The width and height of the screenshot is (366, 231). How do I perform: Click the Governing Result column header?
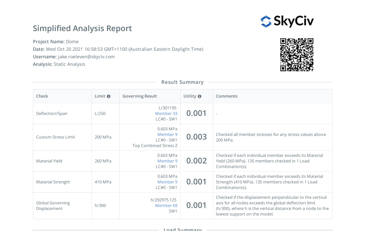coord(140,96)
